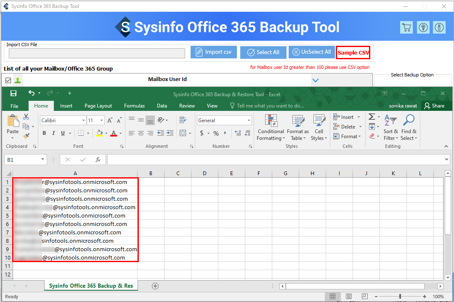Toggle the Mailbox User Id select checkbox

click(8, 80)
